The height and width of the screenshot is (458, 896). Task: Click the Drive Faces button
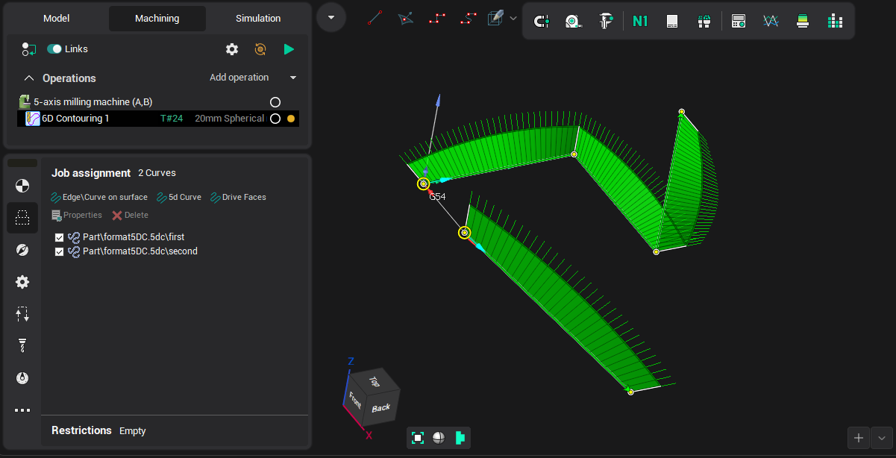(239, 197)
